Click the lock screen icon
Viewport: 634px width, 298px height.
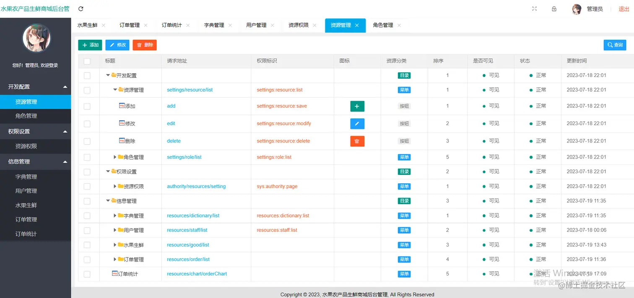click(554, 9)
